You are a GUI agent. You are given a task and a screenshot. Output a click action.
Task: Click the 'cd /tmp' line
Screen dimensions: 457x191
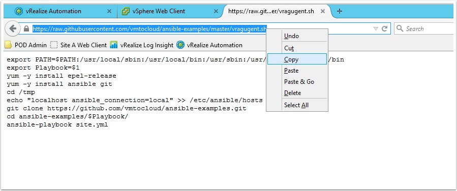point(21,92)
